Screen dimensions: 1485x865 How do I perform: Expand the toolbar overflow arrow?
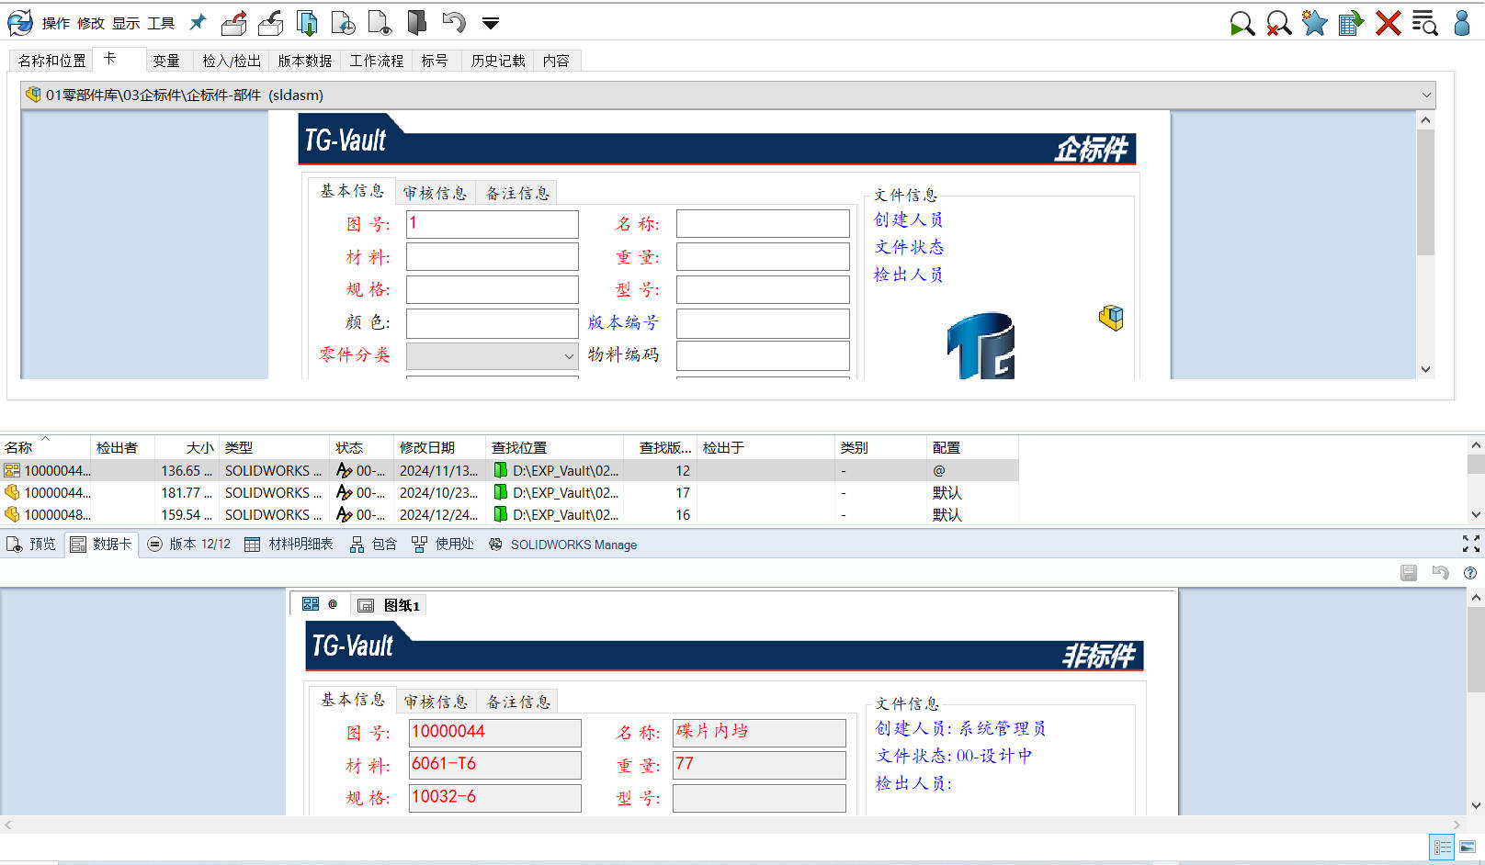(x=491, y=24)
